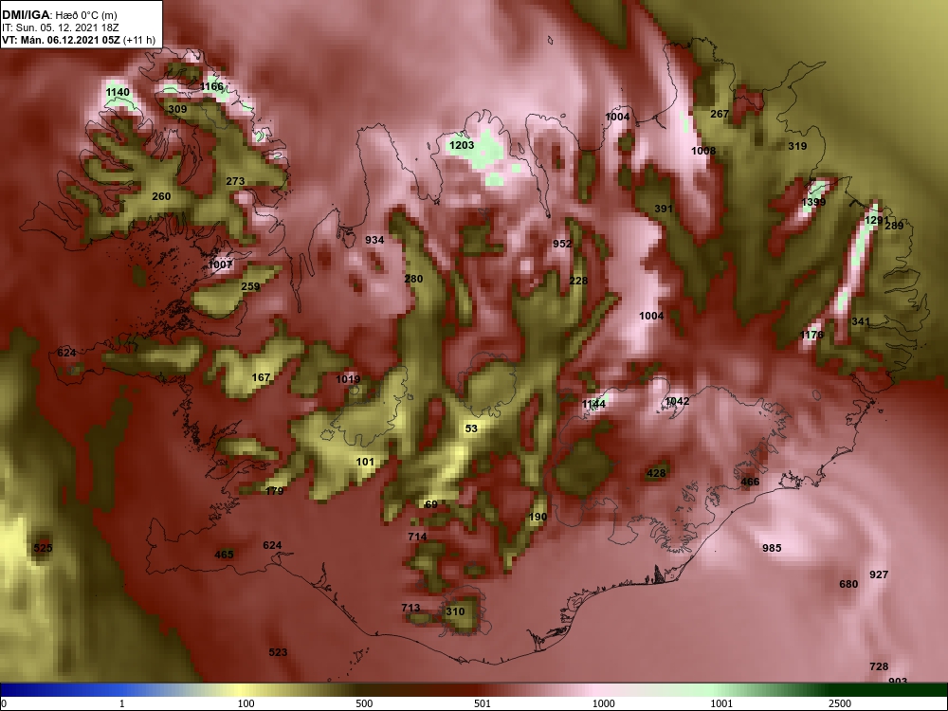948x711 pixels.
Task: Click the '179' height label
Action: [x=274, y=491]
